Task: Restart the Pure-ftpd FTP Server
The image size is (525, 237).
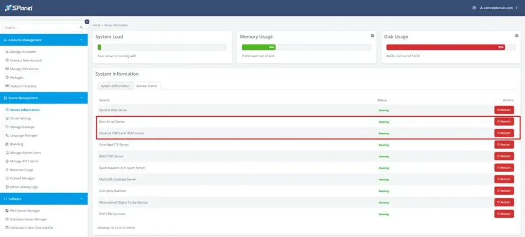Action: (x=504, y=144)
